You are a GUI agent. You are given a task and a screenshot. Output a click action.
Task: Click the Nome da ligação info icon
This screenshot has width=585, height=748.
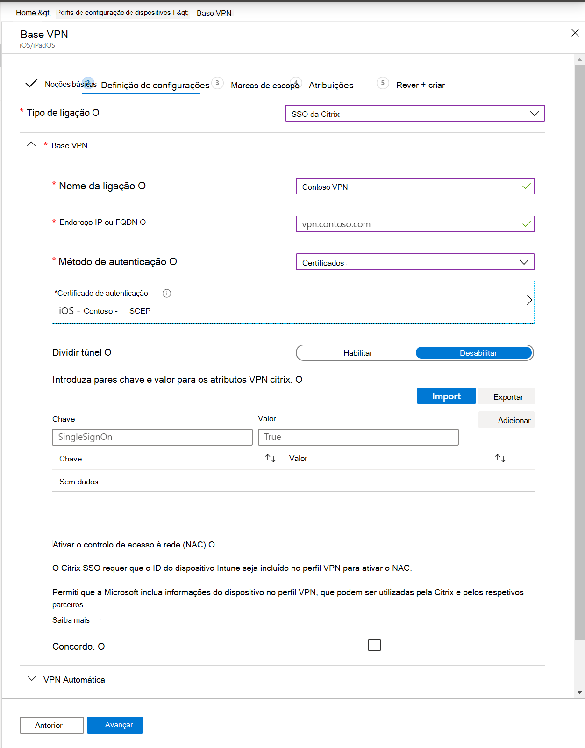pyautogui.click(x=142, y=186)
